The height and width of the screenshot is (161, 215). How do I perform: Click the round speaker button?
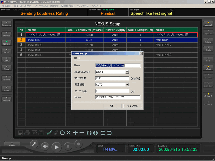[x=45, y=147]
